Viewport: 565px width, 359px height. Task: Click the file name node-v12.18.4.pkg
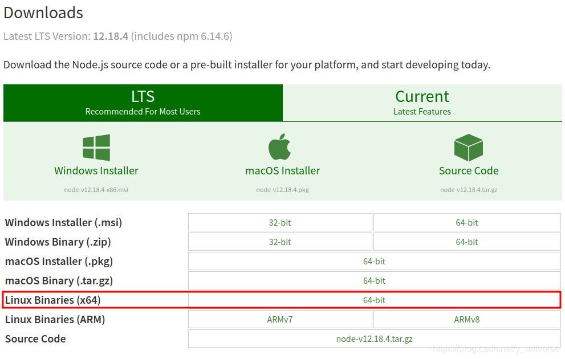point(283,190)
